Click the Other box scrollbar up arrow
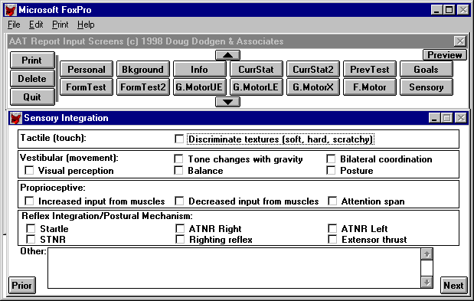Image resolution: width=474 pixels, height=301 pixels. [427, 254]
